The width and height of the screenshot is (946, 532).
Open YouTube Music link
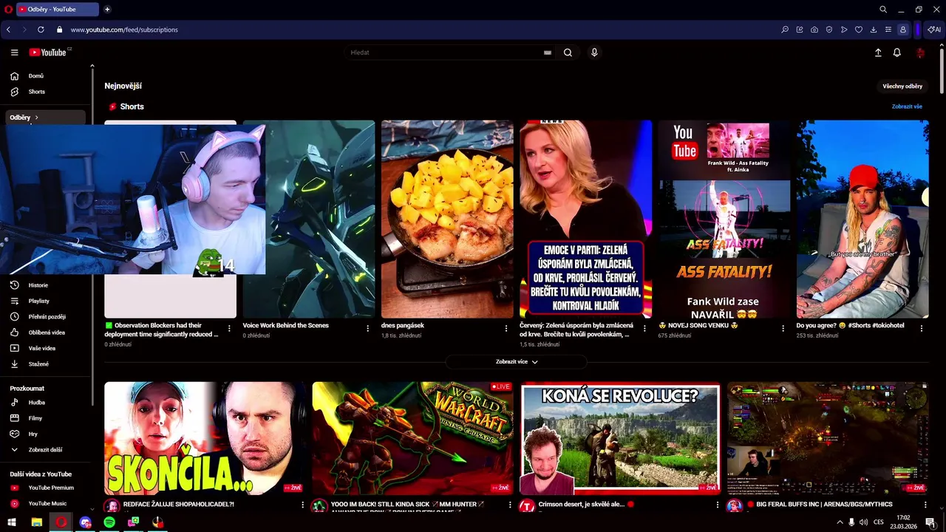[x=46, y=504]
